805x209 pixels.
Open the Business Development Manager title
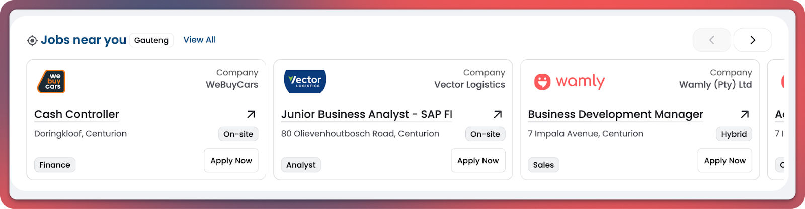[x=615, y=115]
